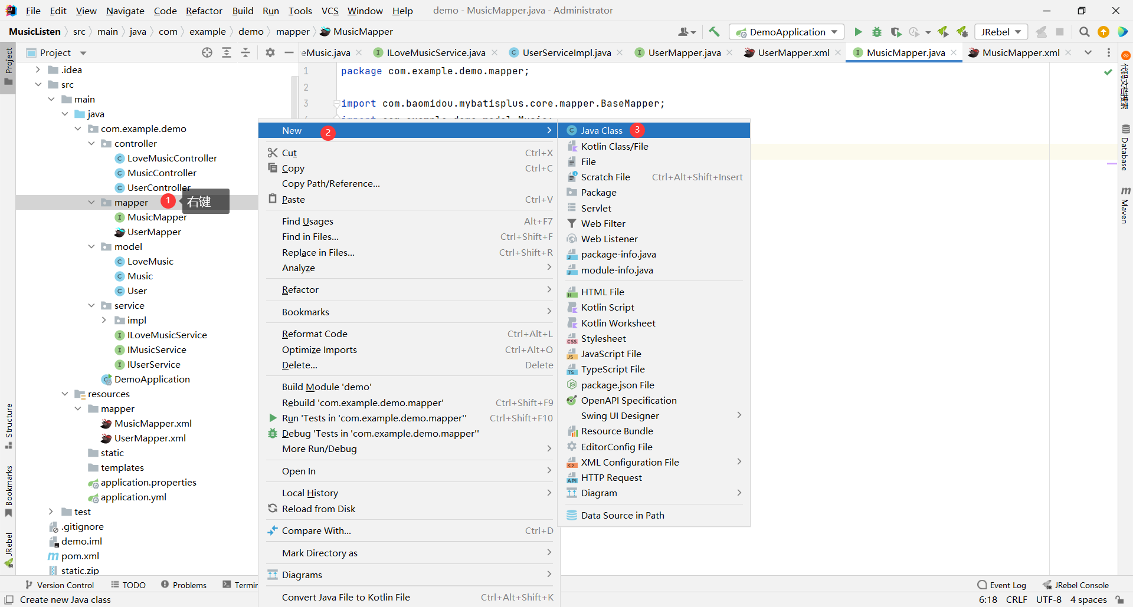The height and width of the screenshot is (607, 1133).
Task: Close the UserServiceImpl.java tab
Action: [x=620, y=52]
